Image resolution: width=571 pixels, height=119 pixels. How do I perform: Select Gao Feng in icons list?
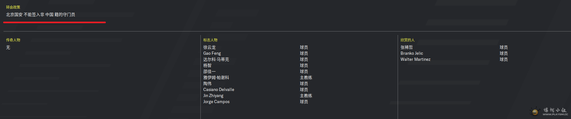pos(212,53)
